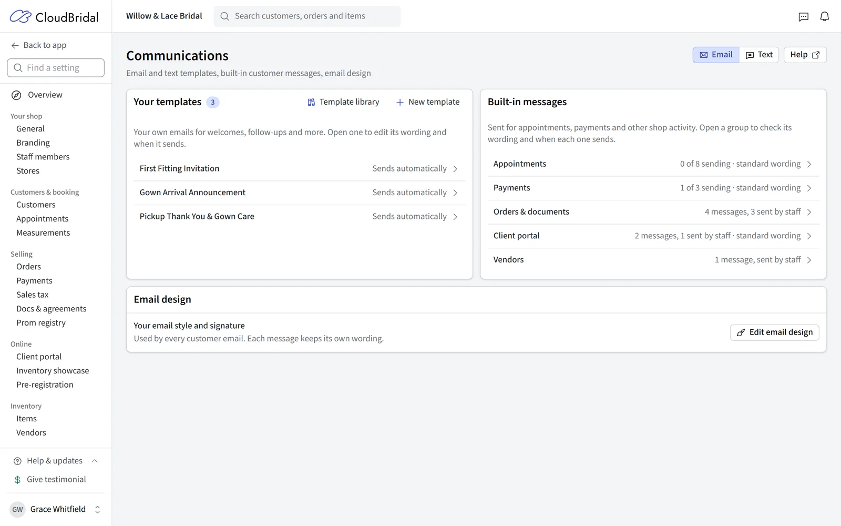Open the messages chat icon in header

pos(803,17)
